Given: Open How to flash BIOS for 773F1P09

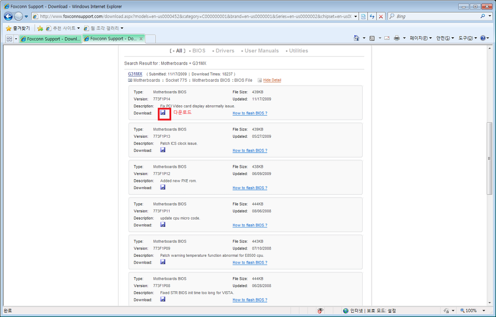Looking at the screenshot, I should click(x=250, y=263).
